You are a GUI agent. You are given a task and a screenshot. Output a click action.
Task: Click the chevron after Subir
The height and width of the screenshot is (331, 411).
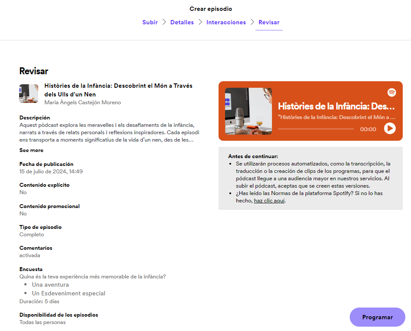click(x=164, y=22)
